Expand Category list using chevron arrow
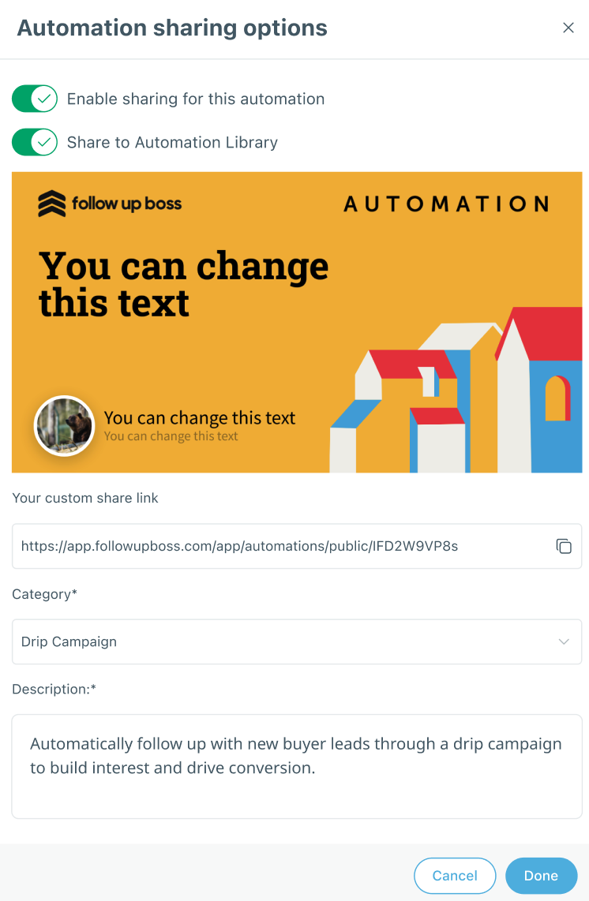 coord(564,641)
